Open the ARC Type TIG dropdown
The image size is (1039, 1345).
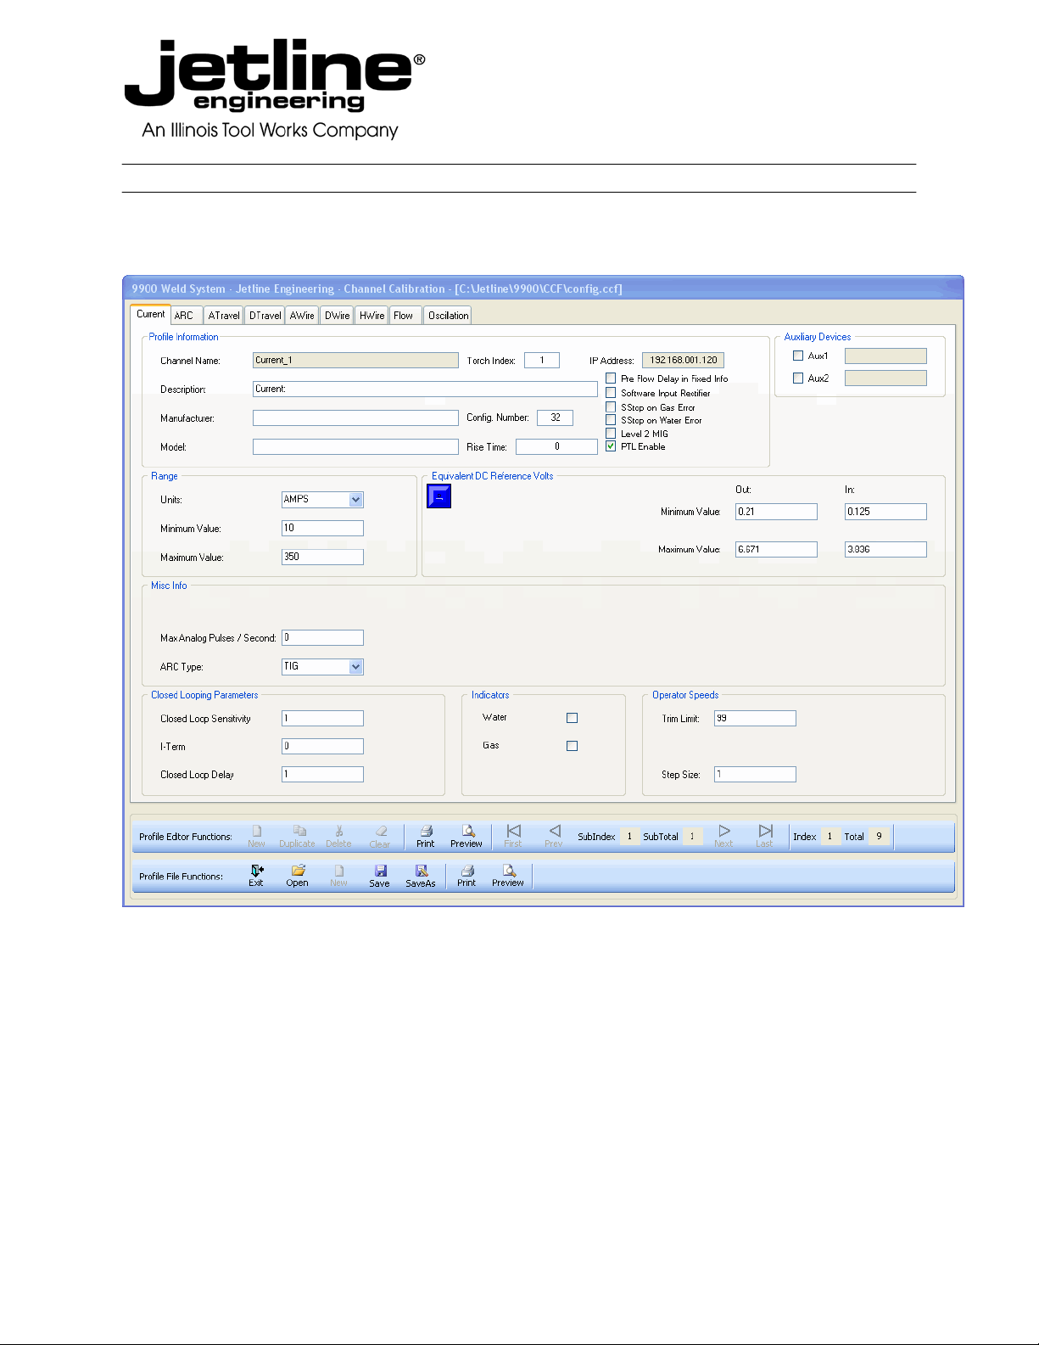coord(356,667)
